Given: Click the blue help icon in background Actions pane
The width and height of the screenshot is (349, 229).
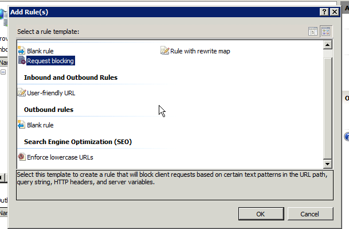Looking at the screenshot, I should point(347,137).
